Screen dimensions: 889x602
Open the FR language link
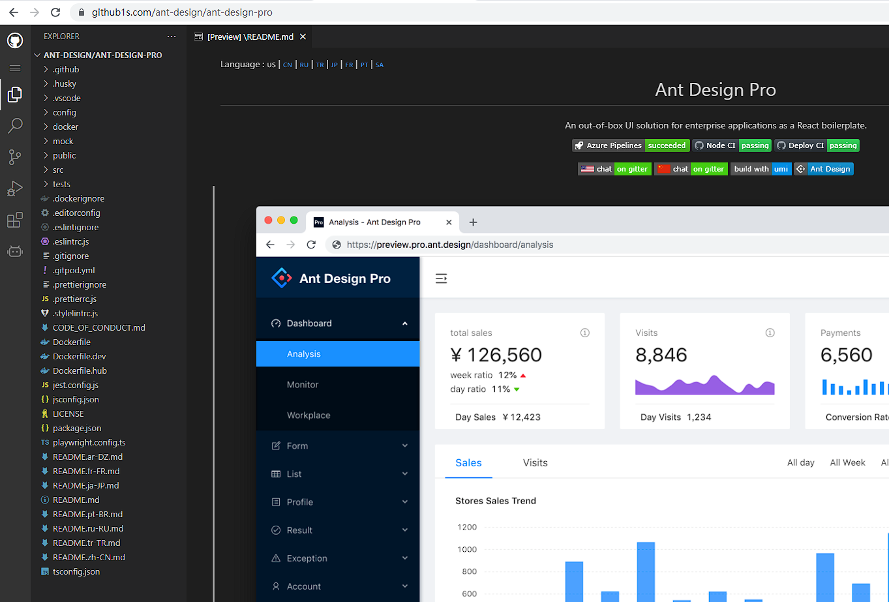coord(349,65)
